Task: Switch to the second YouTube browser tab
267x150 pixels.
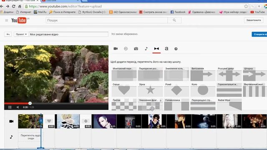Action: (60, 1)
